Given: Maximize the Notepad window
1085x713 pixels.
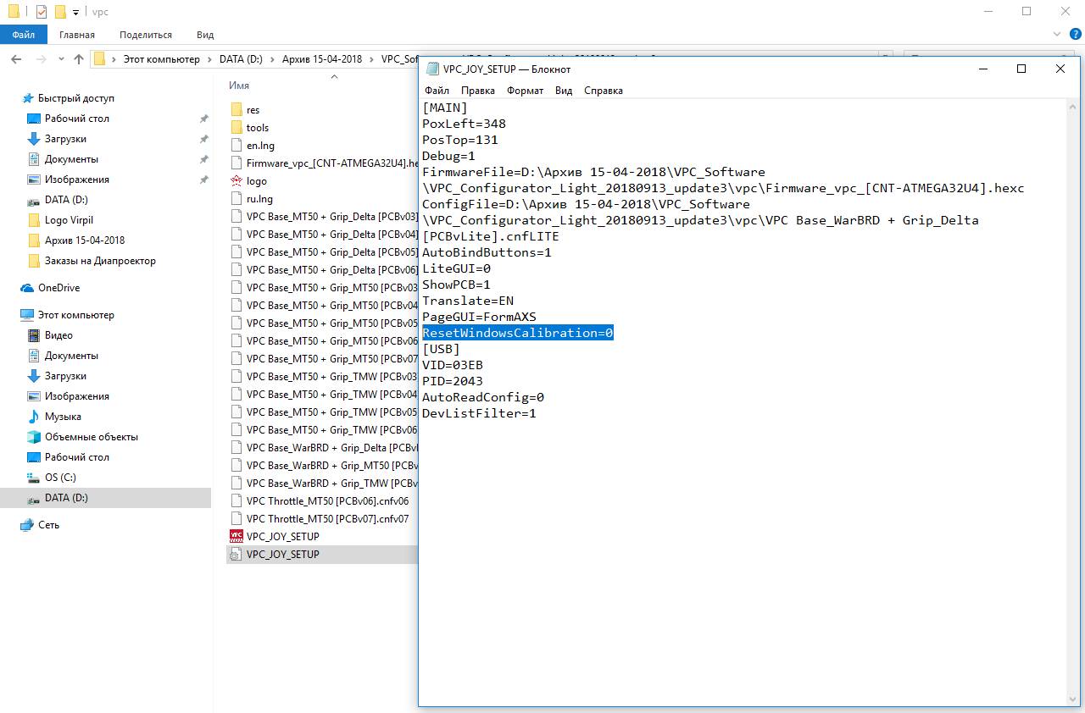Looking at the screenshot, I should point(1021,69).
